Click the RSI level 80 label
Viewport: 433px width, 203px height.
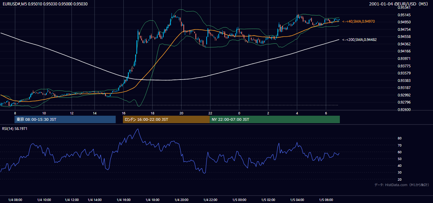(x=399, y=138)
